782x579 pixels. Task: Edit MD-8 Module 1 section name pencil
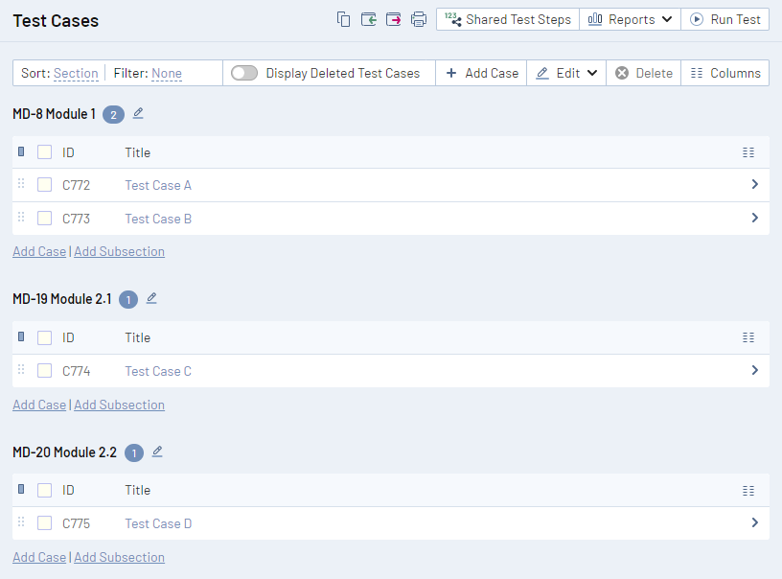[138, 113]
